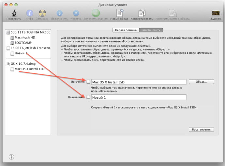
Task: Click the Подключить toolbar icon
Action: coord(59,13)
